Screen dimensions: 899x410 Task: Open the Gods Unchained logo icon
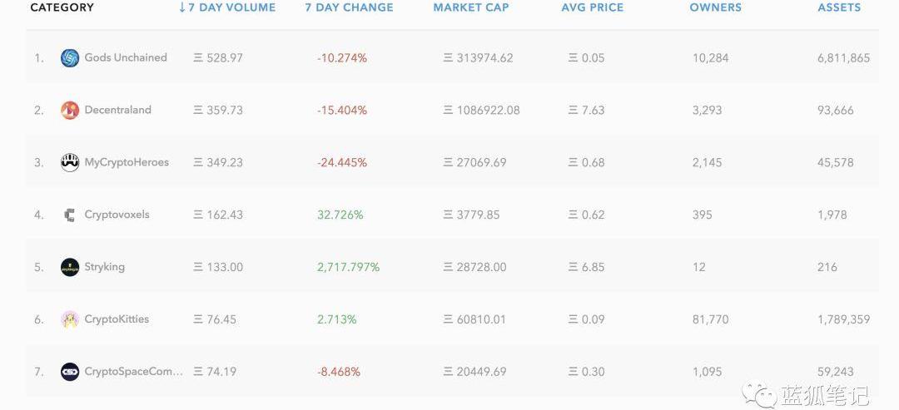point(70,58)
